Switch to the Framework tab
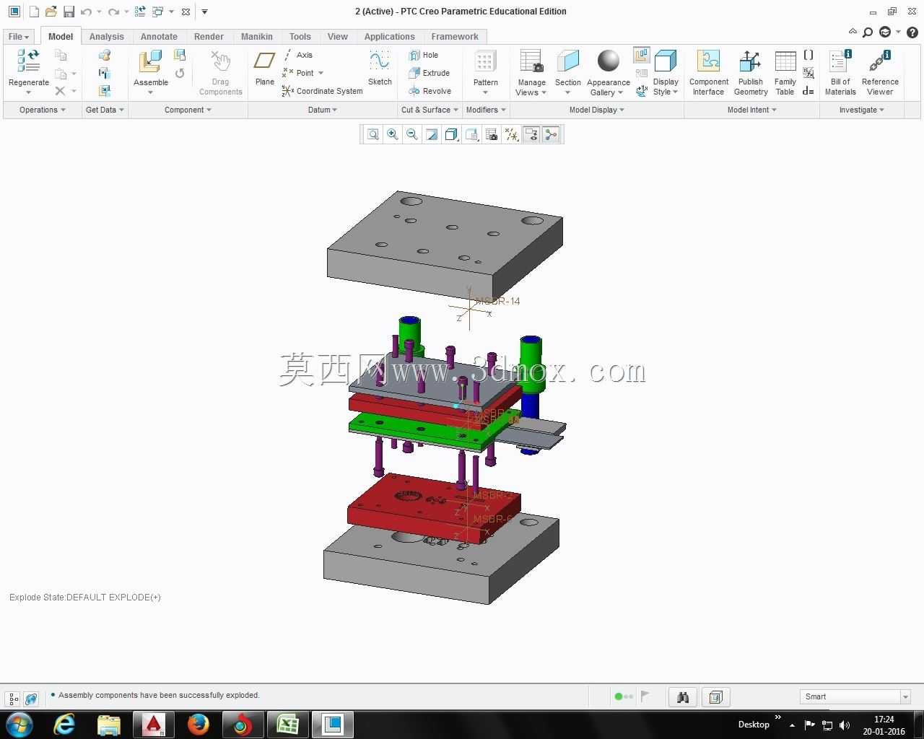Screen dimensions: 924x739 point(455,37)
